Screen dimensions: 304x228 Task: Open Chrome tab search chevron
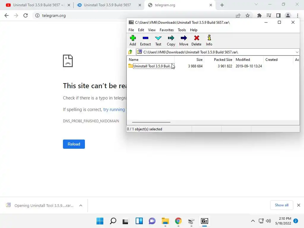[x=256, y=4]
